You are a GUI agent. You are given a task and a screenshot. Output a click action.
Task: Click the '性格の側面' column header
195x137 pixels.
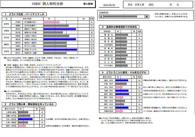pos(27,19)
